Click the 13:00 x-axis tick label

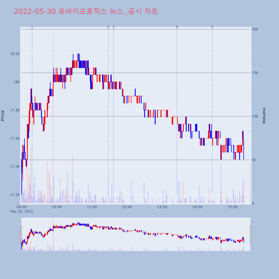[162, 207]
